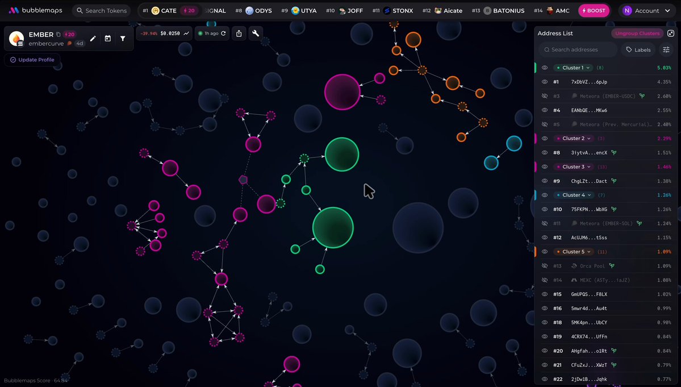
Task: Toggle visibility of Cluster 2
Action: (x=545, y=139)
